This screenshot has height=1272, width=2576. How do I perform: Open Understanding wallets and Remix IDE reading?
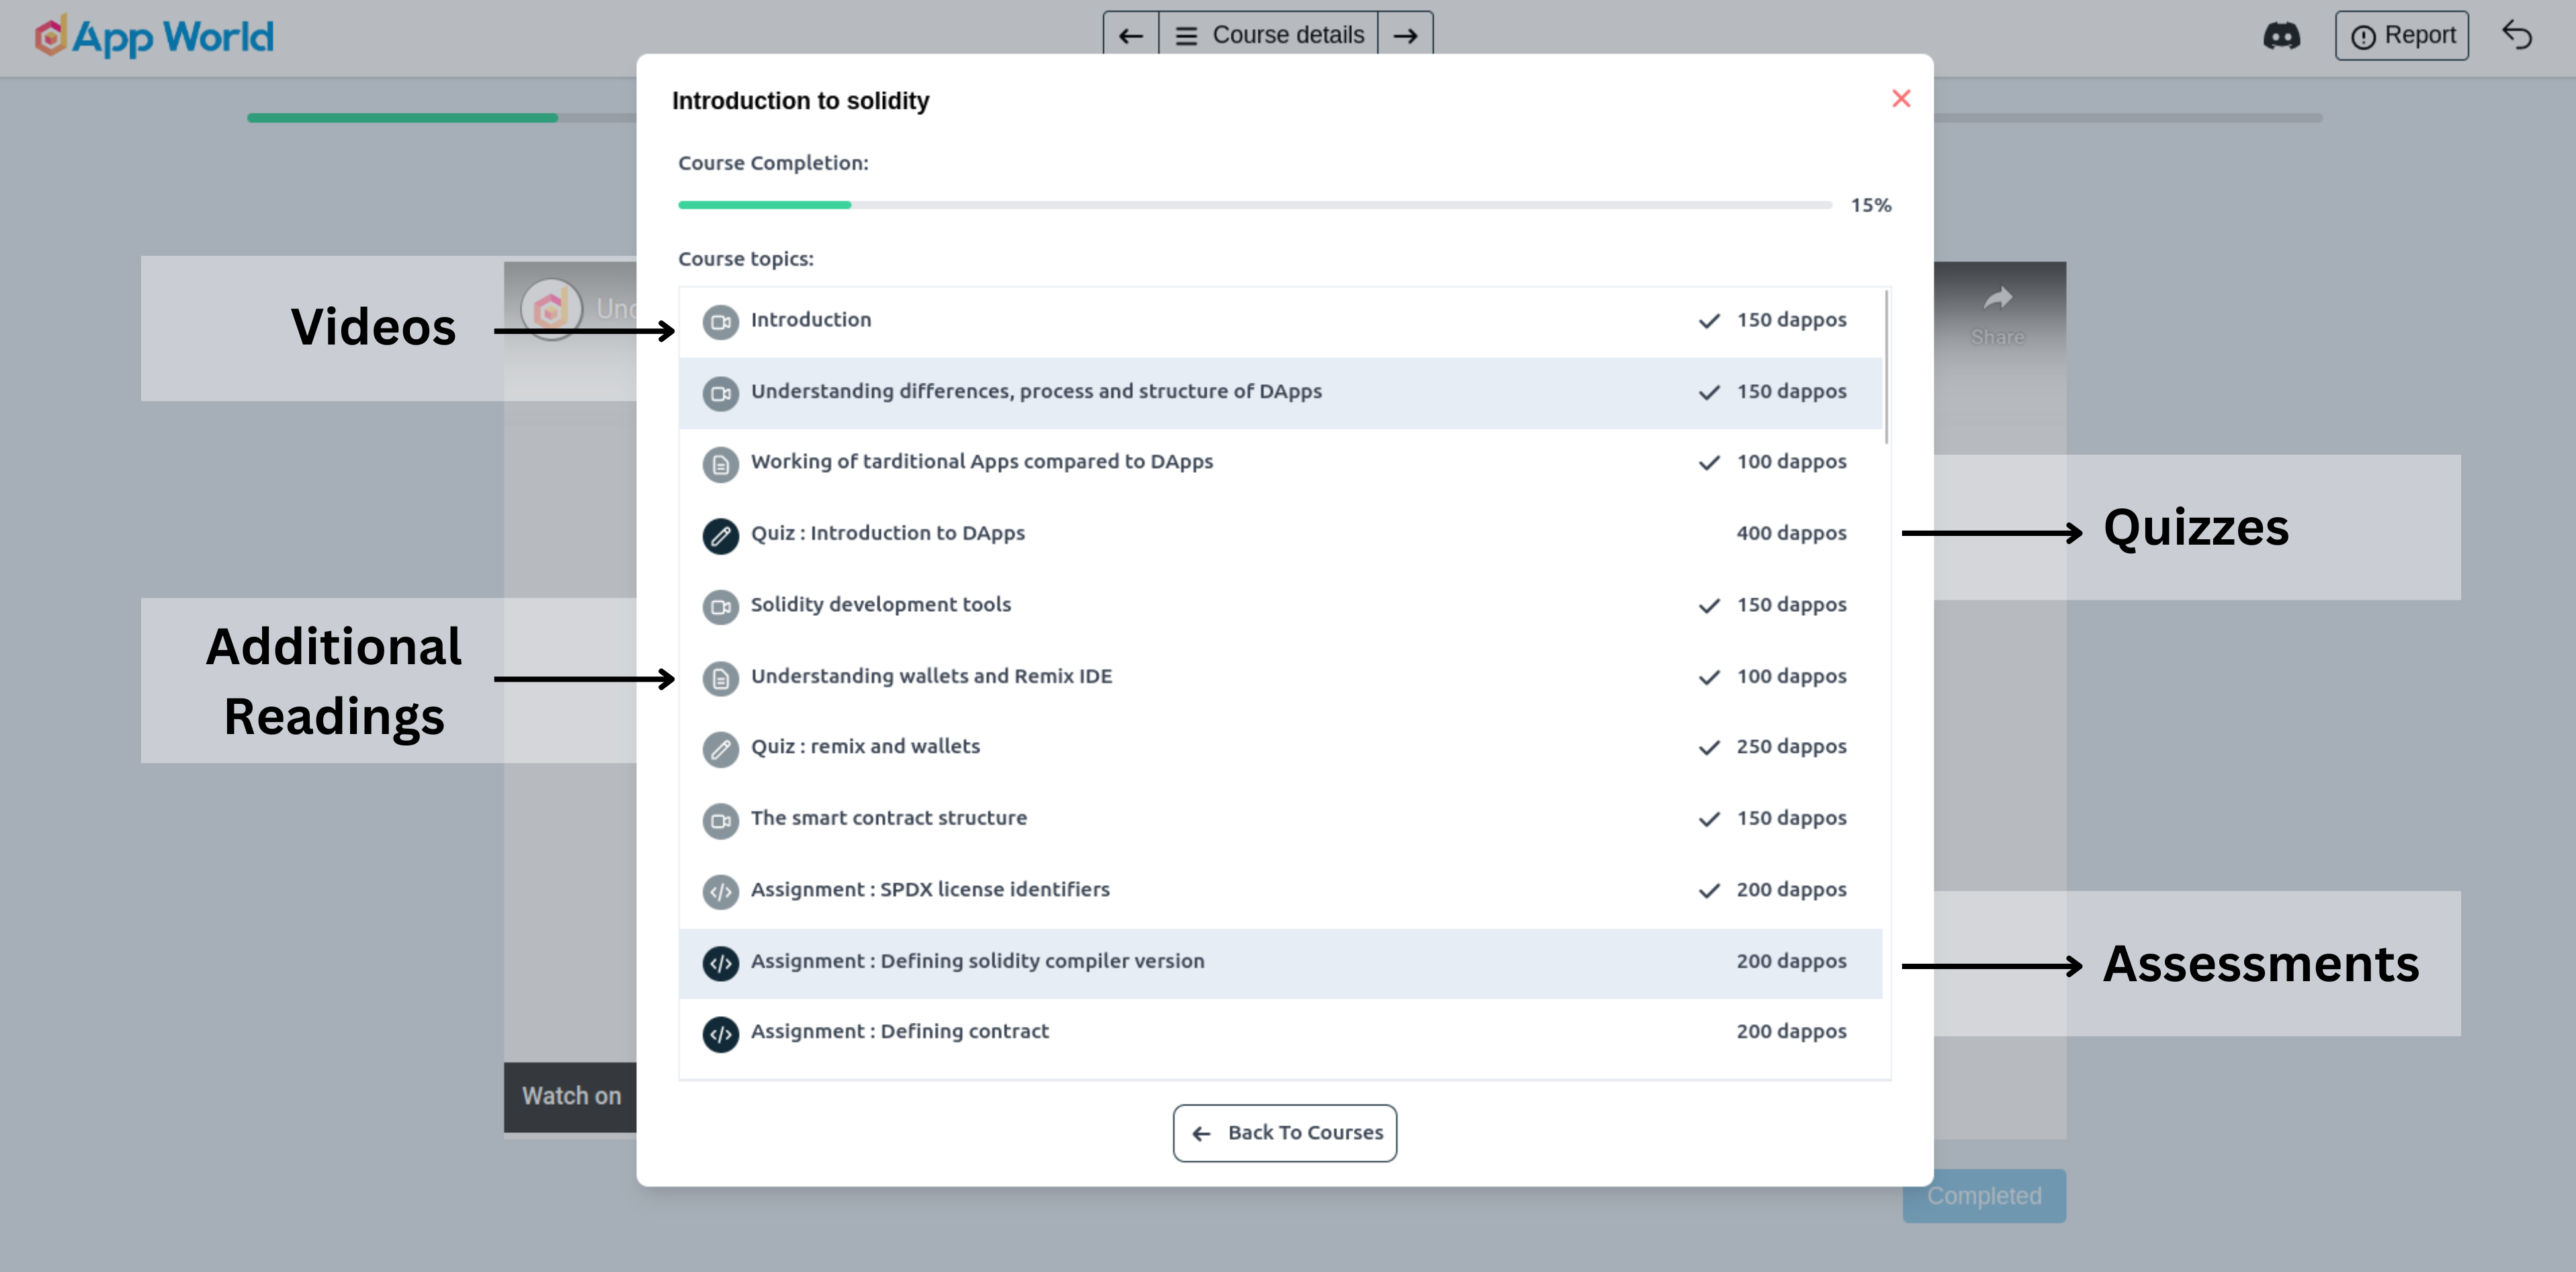coord(1280,678)
